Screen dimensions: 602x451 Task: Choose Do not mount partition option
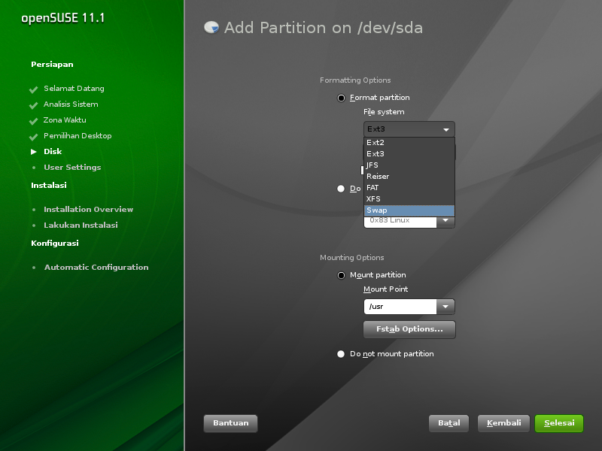click(x=341, y=354)
